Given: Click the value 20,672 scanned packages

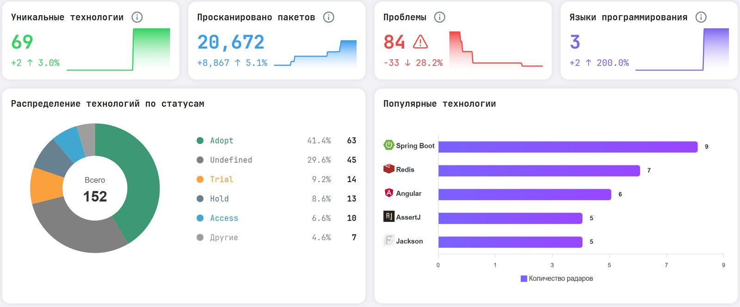Looking at the screenshot, I should pos(231,43).
